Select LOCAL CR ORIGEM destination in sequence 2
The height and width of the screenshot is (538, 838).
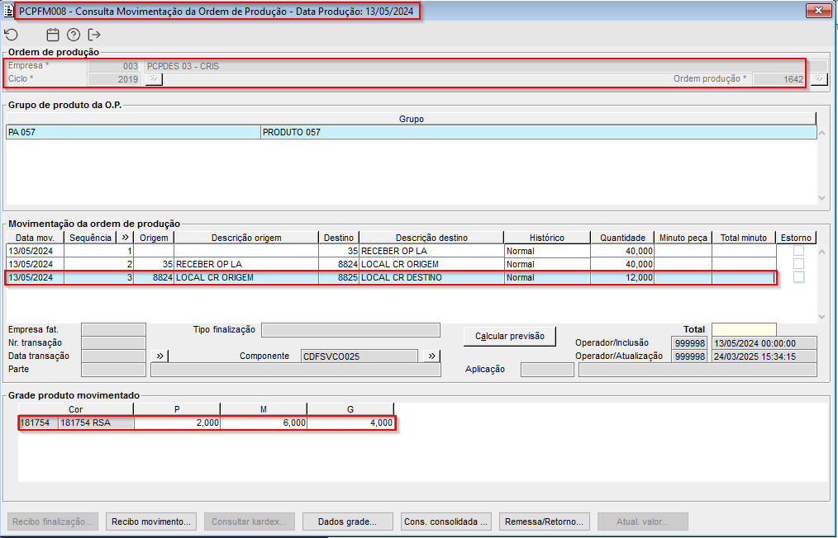(x=431, y=264)
